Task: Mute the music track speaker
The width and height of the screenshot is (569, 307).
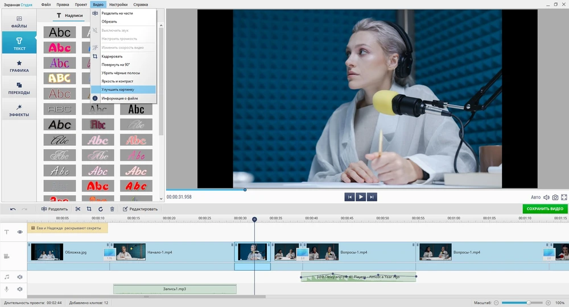Action: click(20, 277)
